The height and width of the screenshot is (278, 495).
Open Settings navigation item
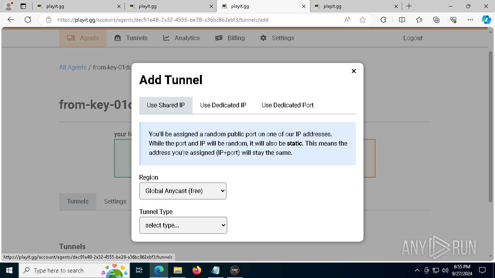point(277,38)
